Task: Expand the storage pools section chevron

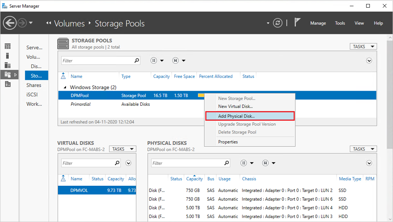Action: pos(369,61)
